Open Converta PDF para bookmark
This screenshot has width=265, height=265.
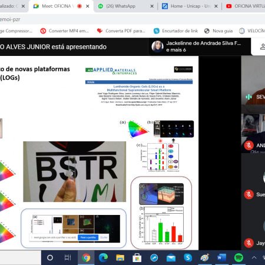pyautogui.click(x=121, y=31)
